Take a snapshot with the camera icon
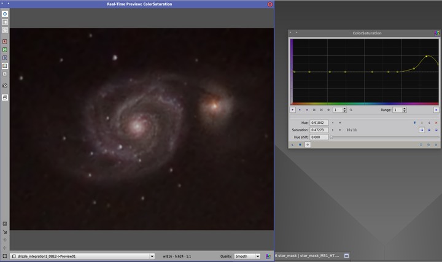 [5, 85]
